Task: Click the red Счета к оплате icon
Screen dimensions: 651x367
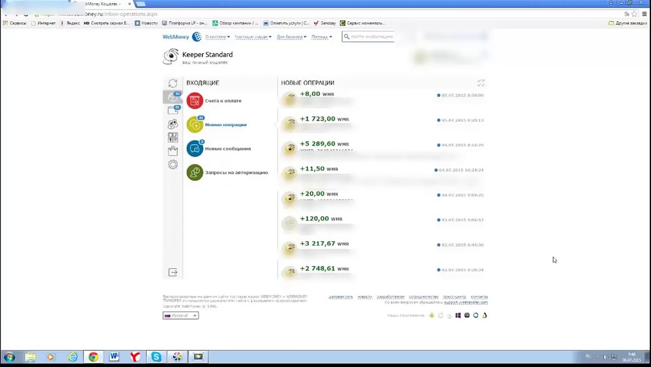Action: 195,100
